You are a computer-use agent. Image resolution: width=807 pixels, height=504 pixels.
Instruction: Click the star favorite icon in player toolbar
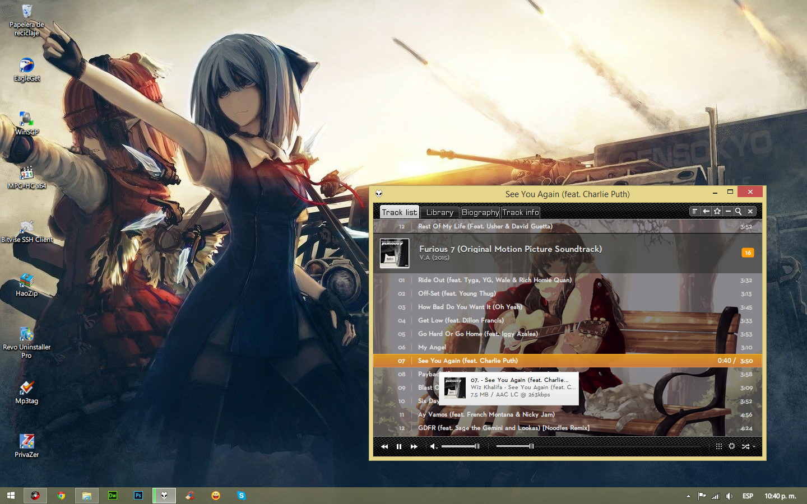[x=717, y=211]
